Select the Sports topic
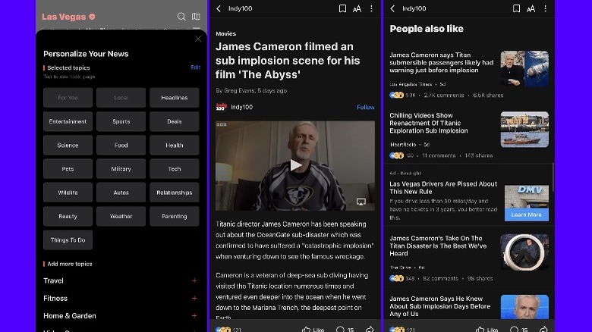 121,121
